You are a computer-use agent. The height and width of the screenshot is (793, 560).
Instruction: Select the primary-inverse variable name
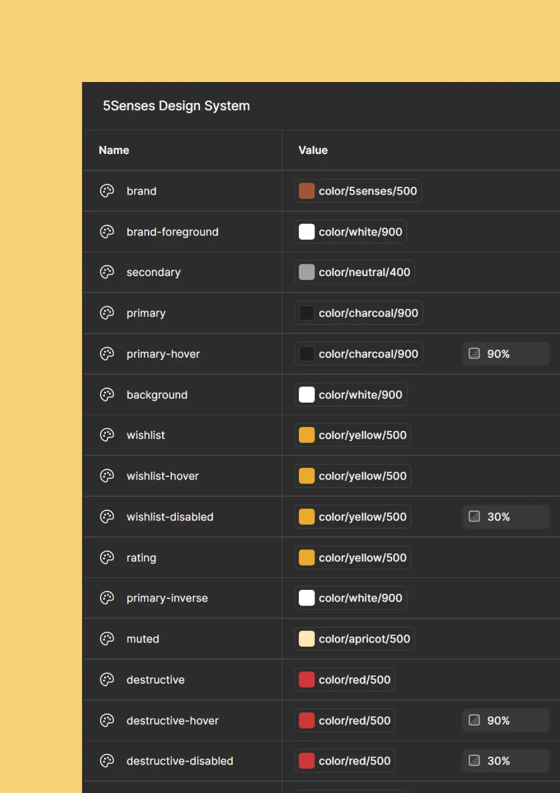pos(167,598)
